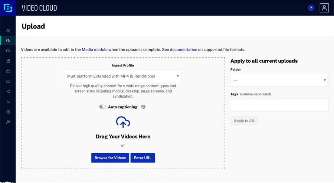Select the Upload cloud icon in sidebar
Screen dimensions: 334x183
click(x=8, y=40)
